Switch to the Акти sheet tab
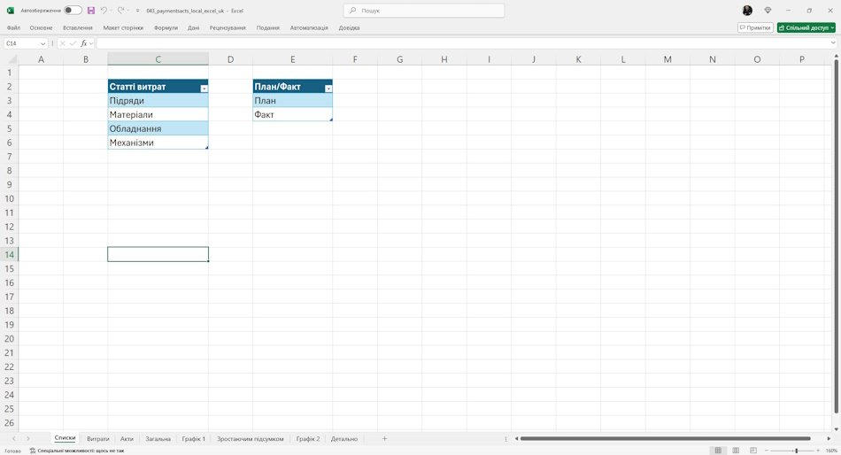 click(127, 438)
